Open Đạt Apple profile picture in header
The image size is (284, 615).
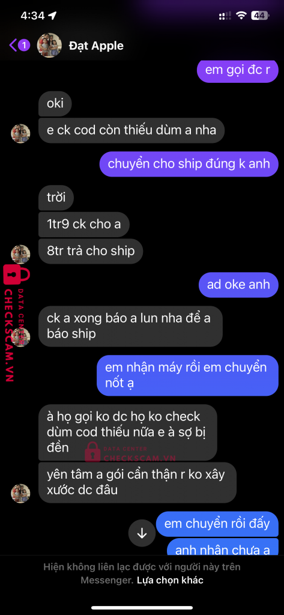(x=49, y=46)
